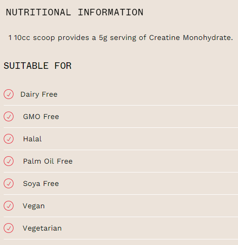Select the Dairy Free label
The width and height of the screenshot is (238, 245).
click(39, 94)
